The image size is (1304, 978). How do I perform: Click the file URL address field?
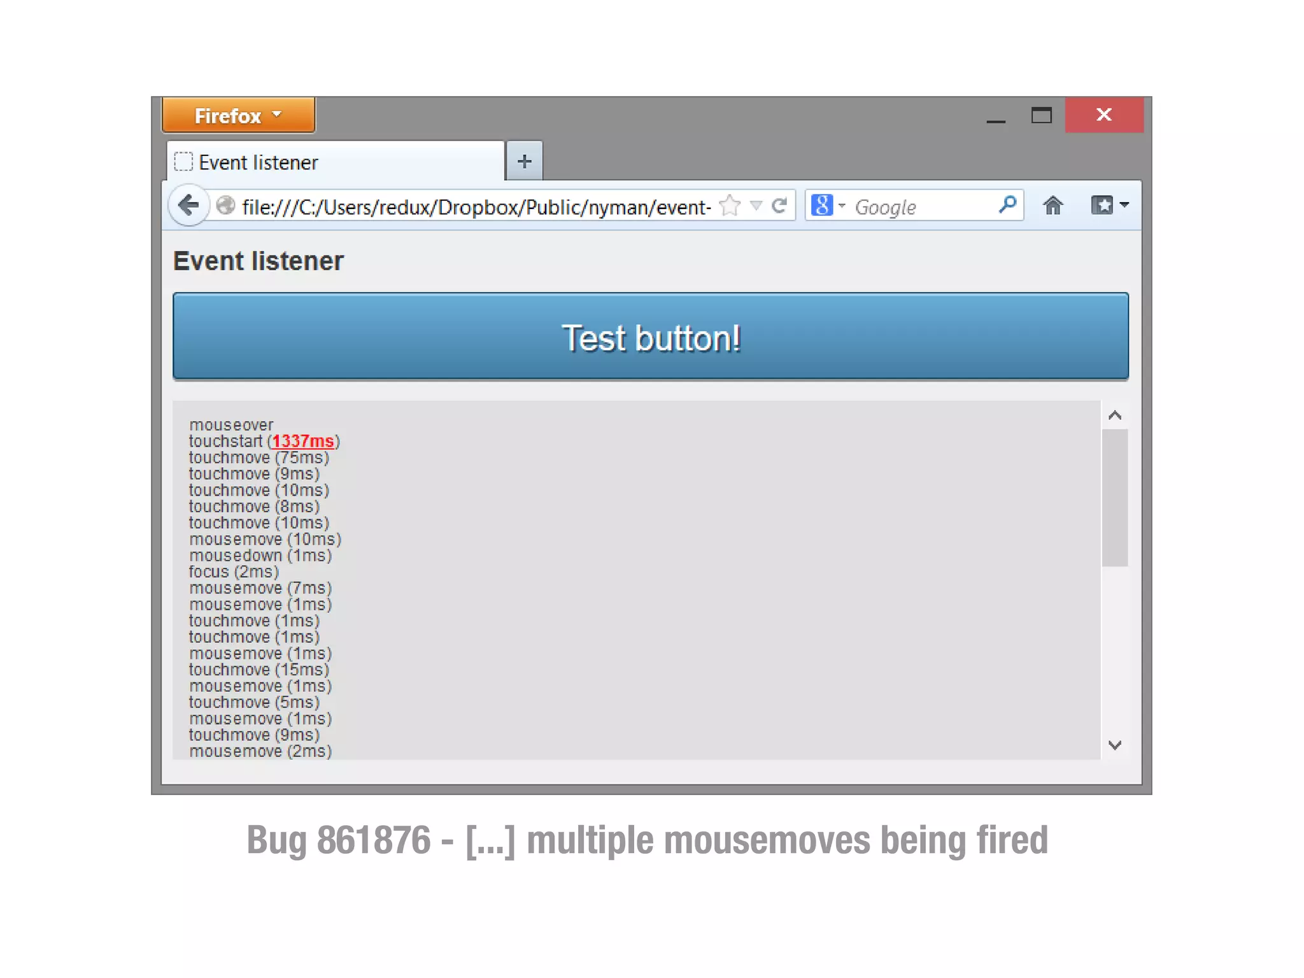tap(476, 207)
